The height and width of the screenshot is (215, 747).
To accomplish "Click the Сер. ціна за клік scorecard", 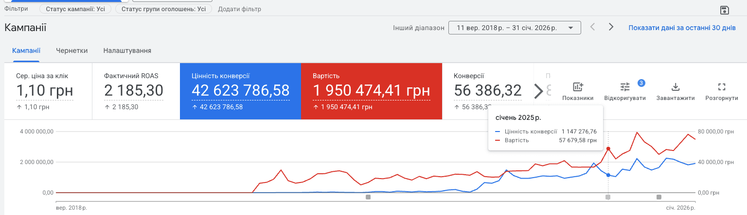I will pos(49,91).
